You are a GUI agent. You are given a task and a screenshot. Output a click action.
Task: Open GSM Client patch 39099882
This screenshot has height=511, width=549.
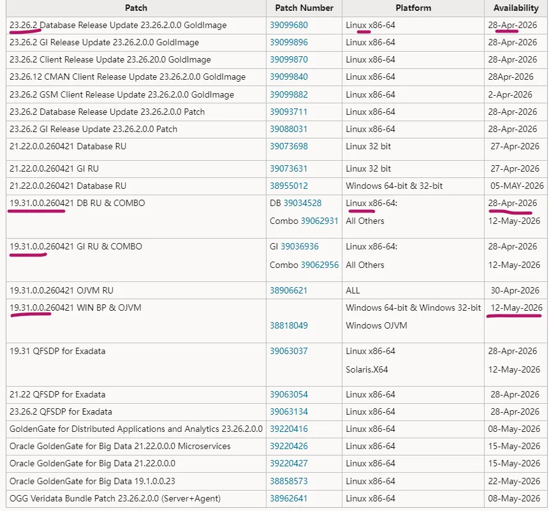point(288,94)
